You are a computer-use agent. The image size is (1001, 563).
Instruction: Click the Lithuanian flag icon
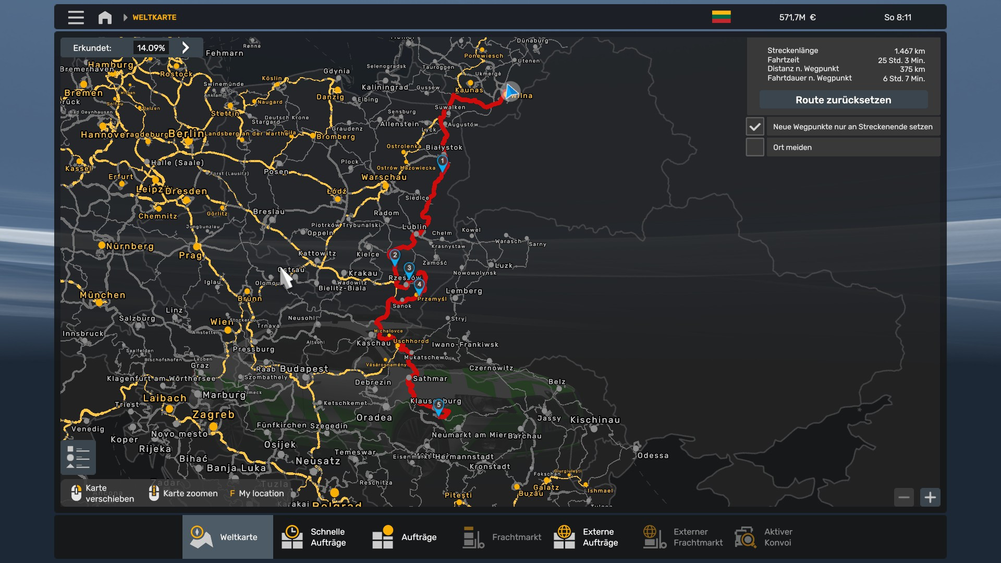point(721,17)
